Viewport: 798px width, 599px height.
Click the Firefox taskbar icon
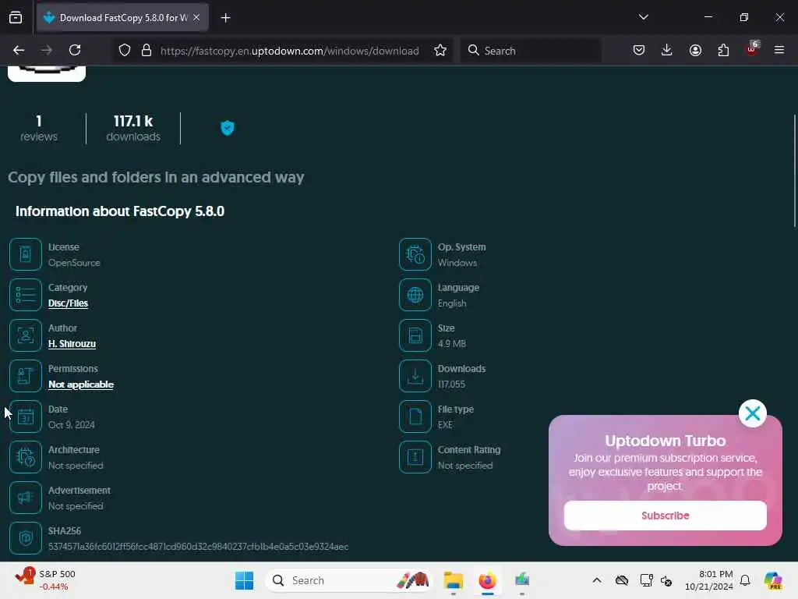pos(487,580)
